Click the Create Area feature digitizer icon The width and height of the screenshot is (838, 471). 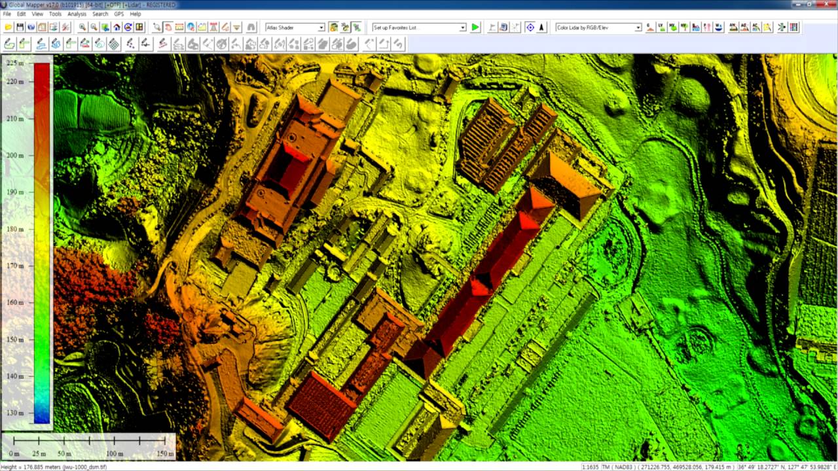click(x=9, y=44)
